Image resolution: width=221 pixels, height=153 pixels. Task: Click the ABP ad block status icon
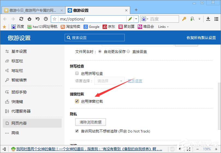172,149
